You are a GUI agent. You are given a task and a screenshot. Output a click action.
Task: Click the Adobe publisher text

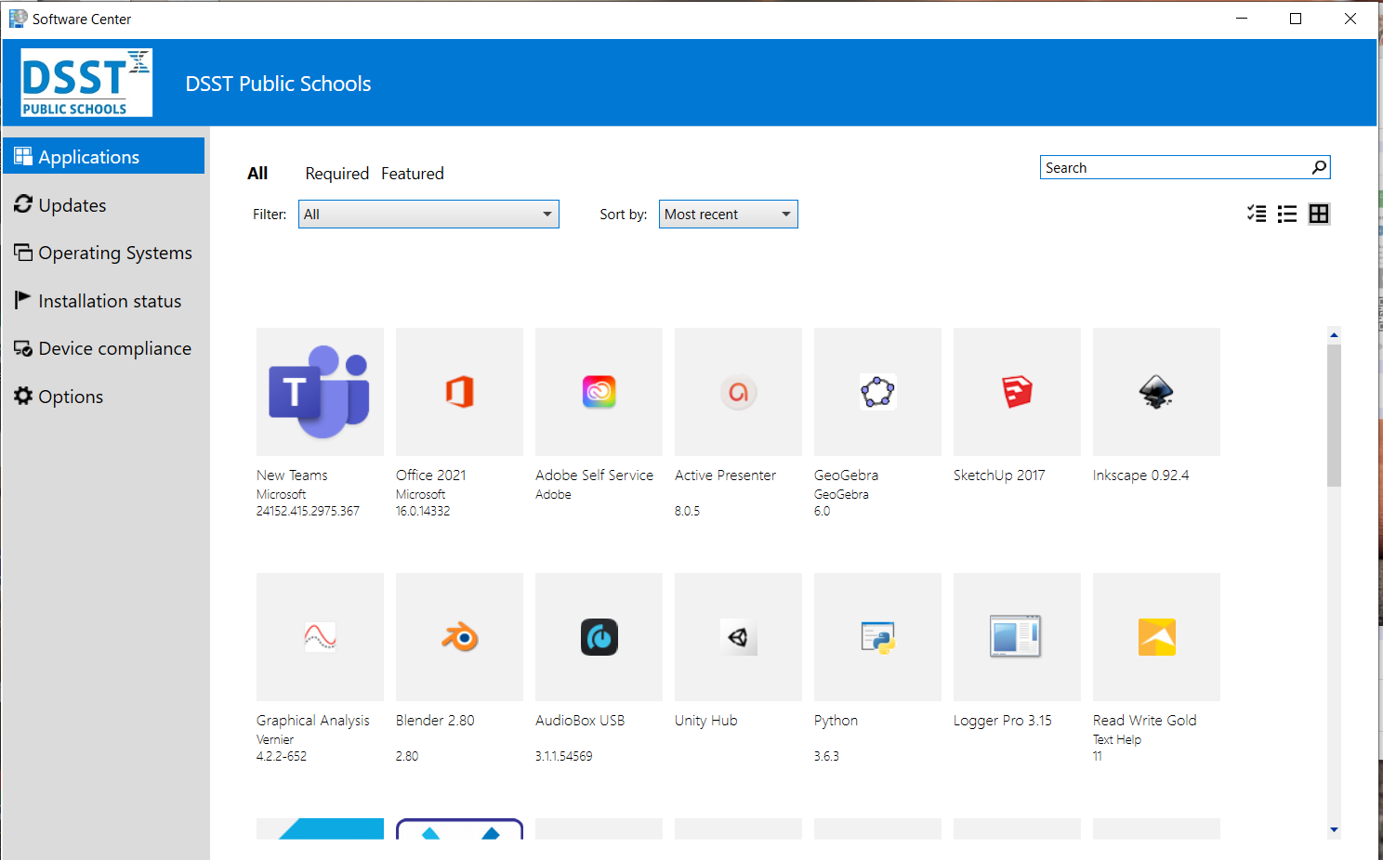pyautogui.click(x=553, y=495)
